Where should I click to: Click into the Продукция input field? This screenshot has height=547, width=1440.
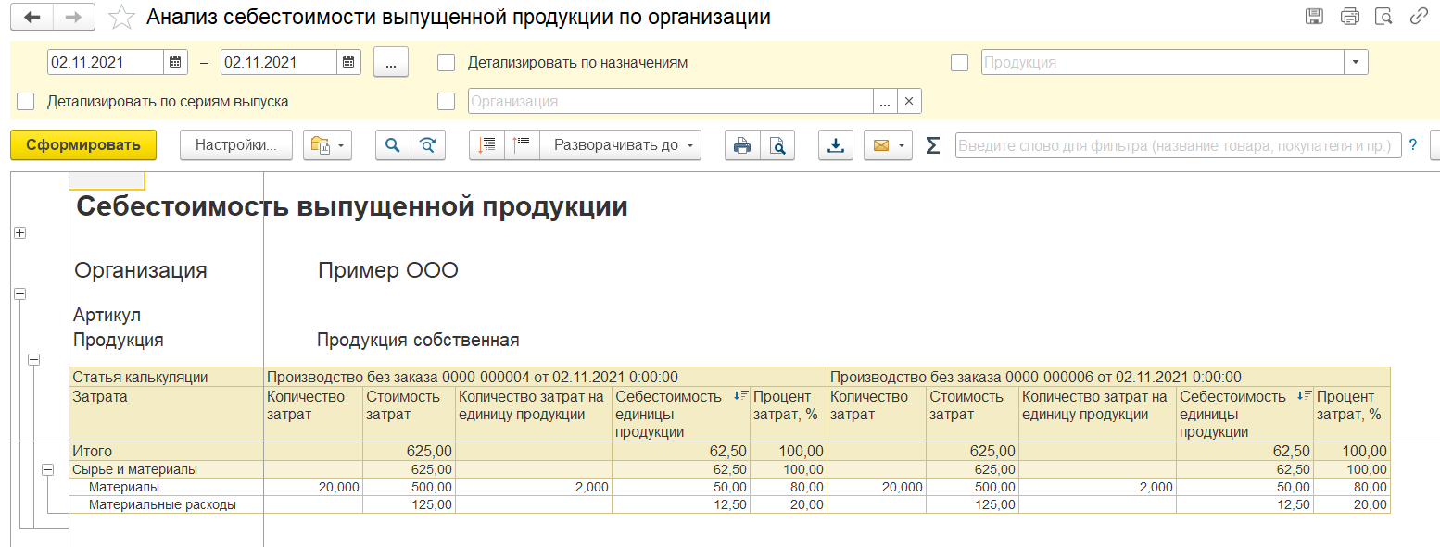[x=1162, y=63]
